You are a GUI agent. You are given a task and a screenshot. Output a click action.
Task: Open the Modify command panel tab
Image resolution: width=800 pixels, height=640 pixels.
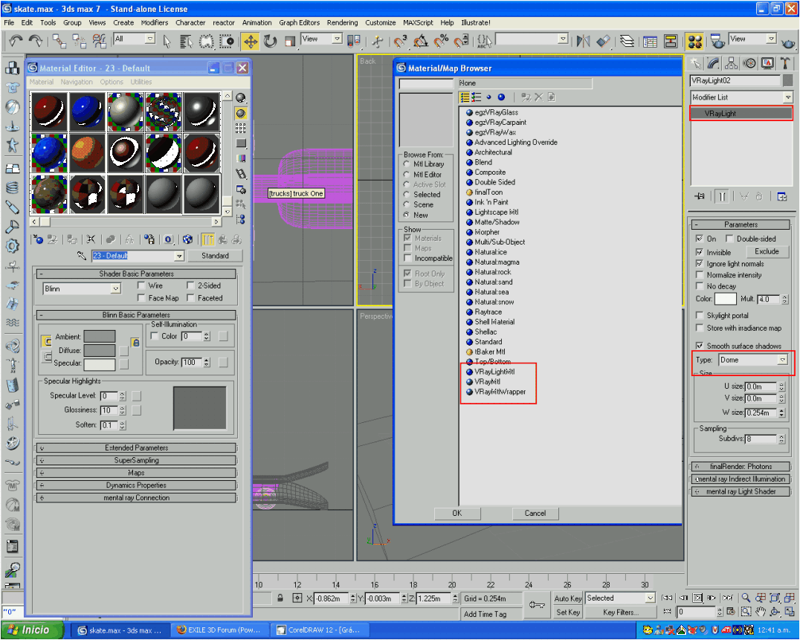coord(713,63)
